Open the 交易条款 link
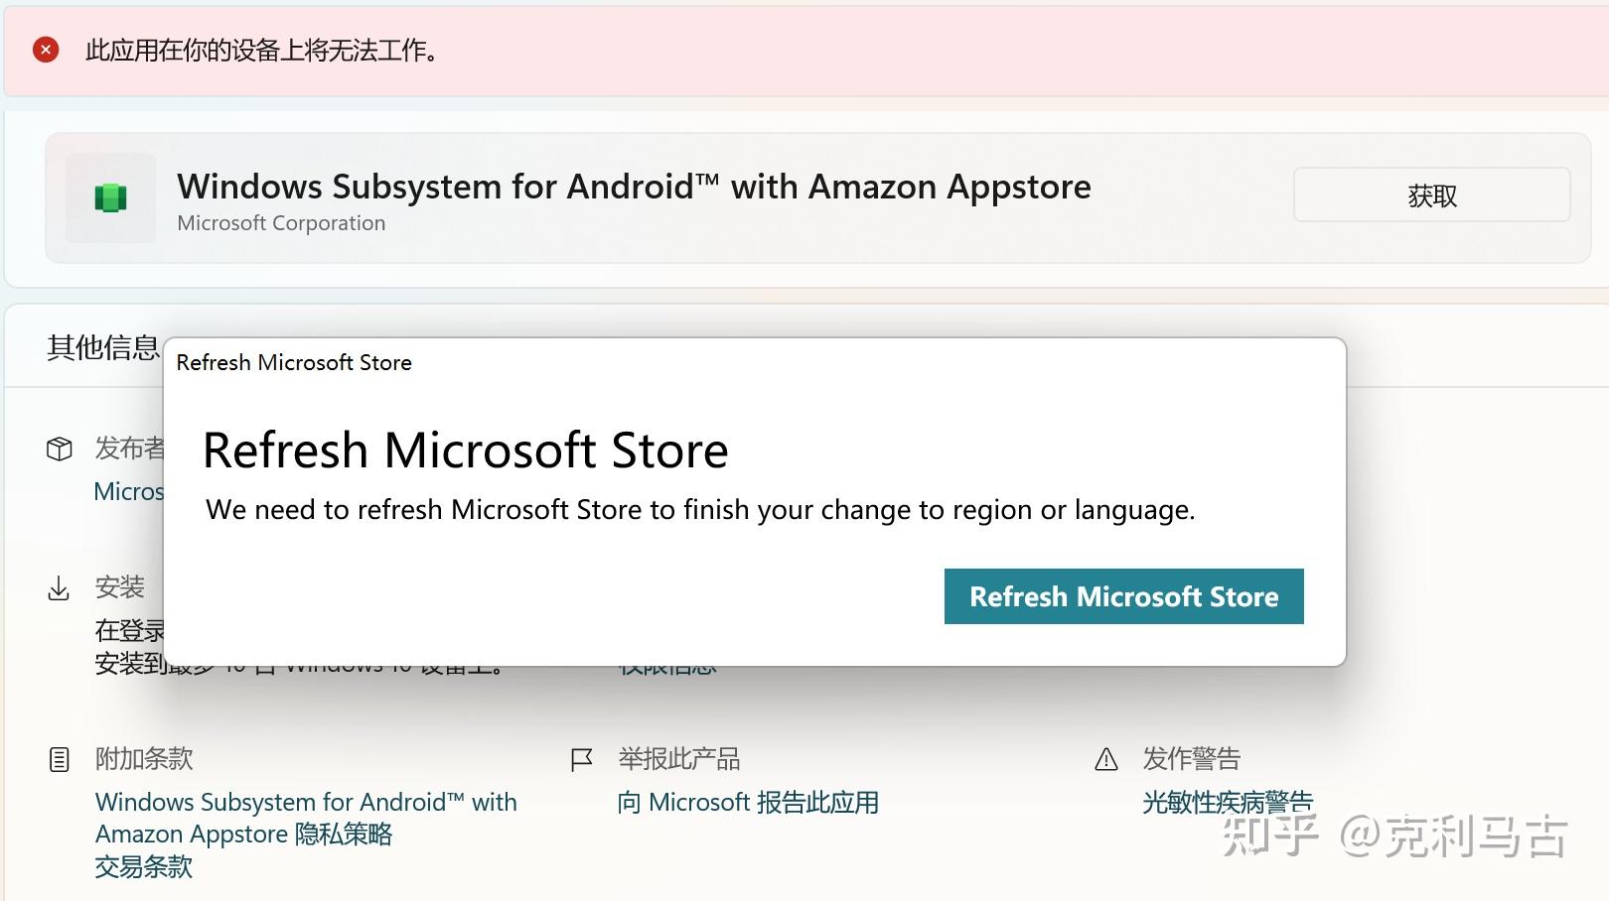The height and width of the screenshot is (901, 1609). [x=144, y=866]
